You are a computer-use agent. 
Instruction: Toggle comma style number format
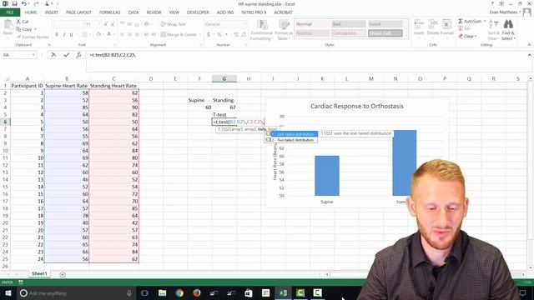click(226, 34)
